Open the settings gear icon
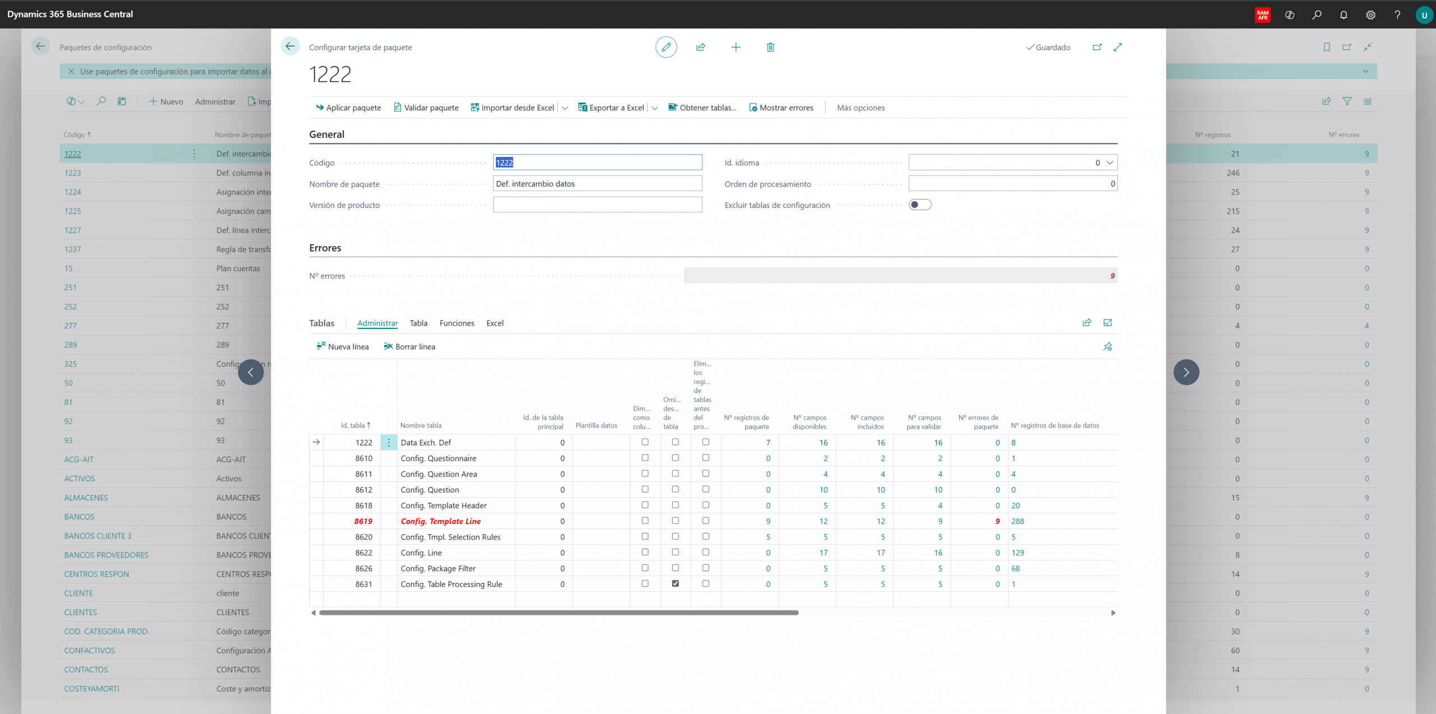The height and width of the screenshot is (714, 1436). pyautogui.click(x=1370, y=15)
